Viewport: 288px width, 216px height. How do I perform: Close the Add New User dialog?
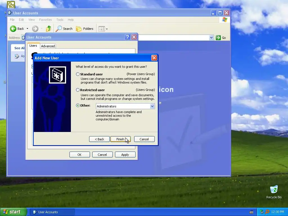click(x=154, y=58)
